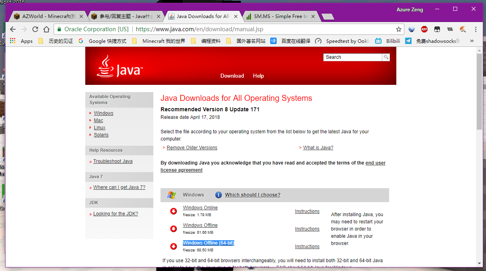Open Instructions for Windows Online
This screenshot has width=486, height=271.
(307, 211)
